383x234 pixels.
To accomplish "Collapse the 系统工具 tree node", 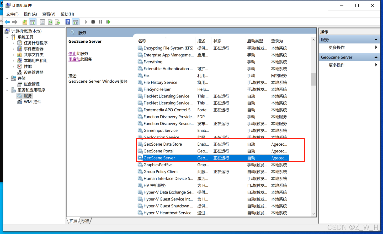I will click(x=7, y=37).
